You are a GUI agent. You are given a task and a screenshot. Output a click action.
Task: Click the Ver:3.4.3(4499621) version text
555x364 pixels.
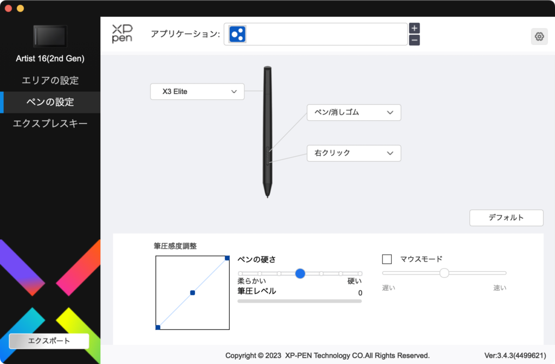coord(515,355)
